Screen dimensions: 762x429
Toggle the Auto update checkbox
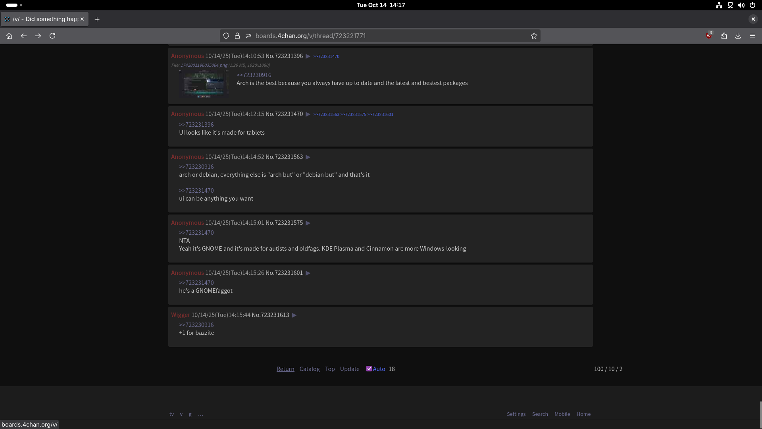pyautogui.click(x=369, y=369)
